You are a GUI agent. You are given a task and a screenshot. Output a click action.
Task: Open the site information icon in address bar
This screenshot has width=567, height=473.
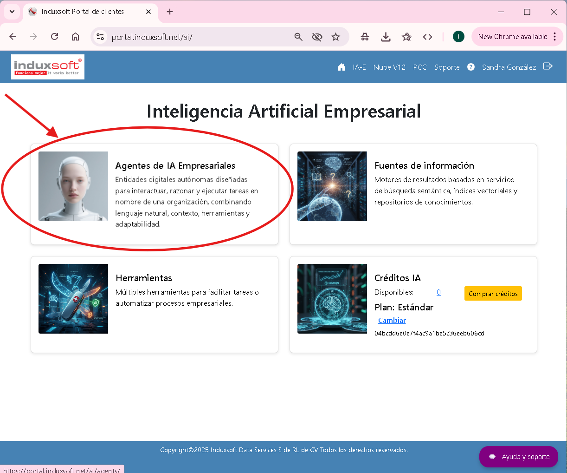pyautogui.click(x=100, y=37)
